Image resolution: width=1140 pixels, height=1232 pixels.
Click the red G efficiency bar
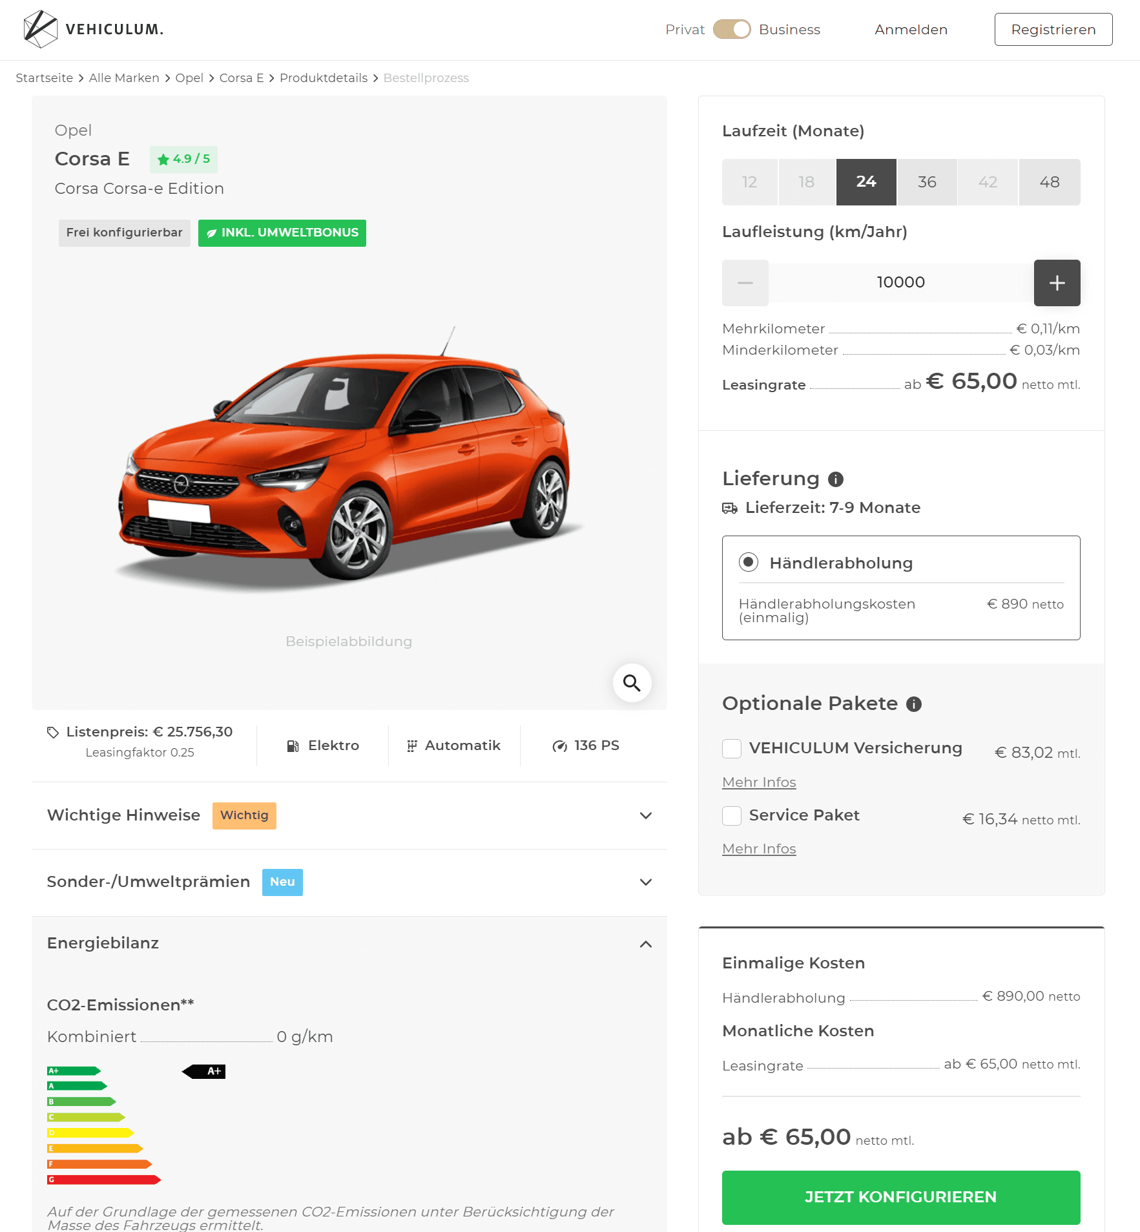click(104, 1180)
